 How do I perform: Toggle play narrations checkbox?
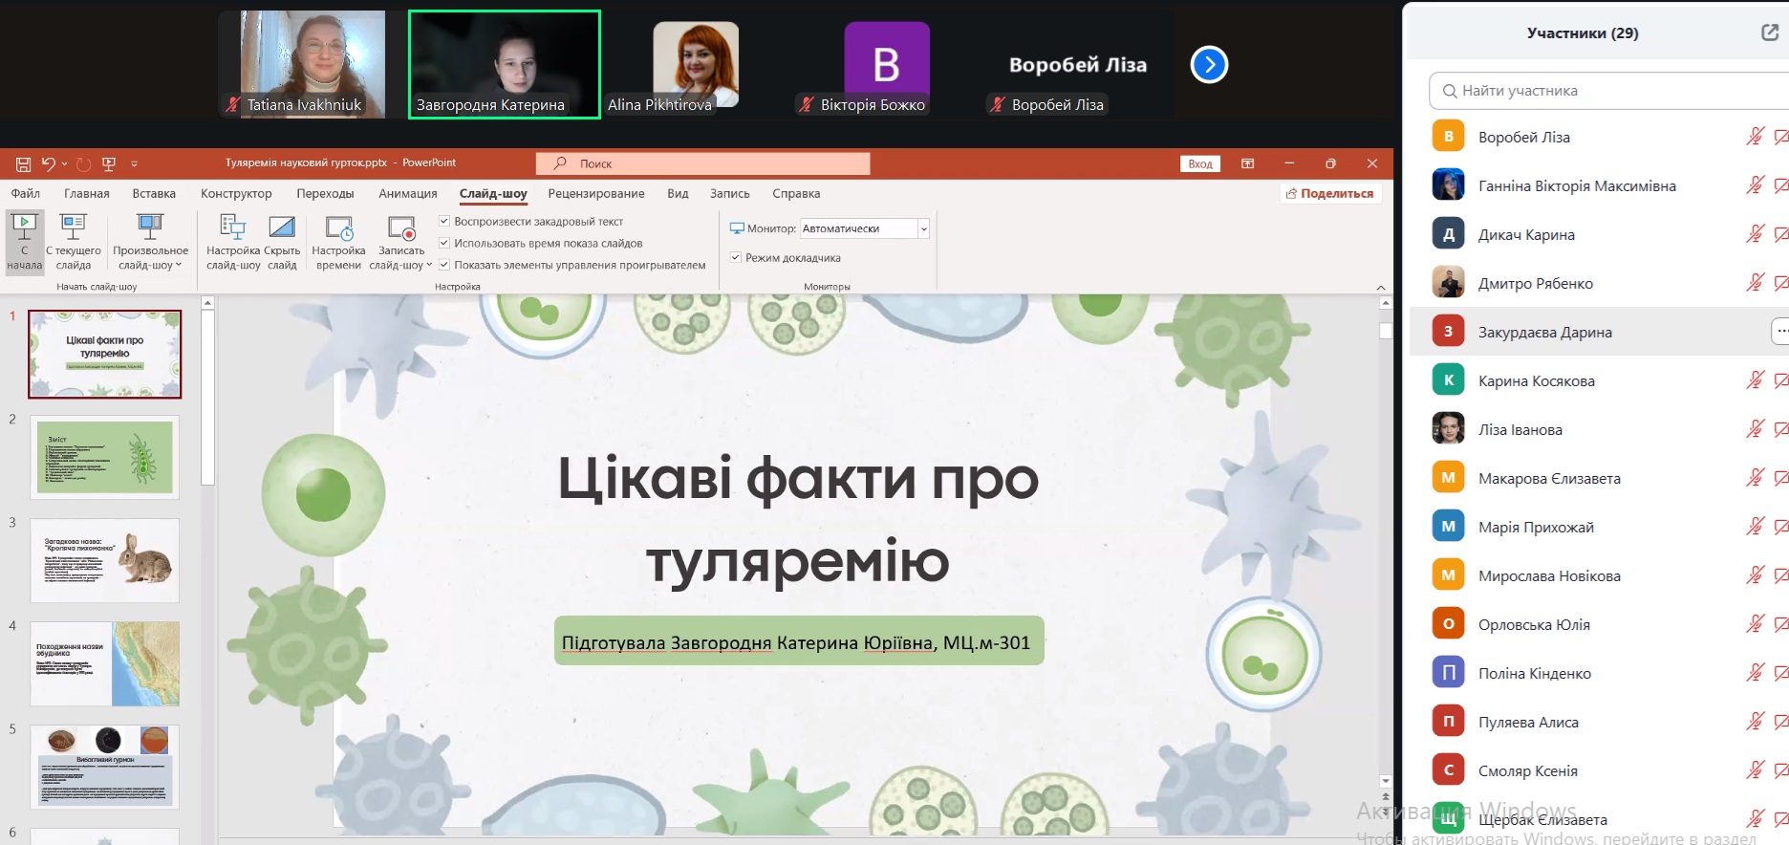pyautogui.click(x=444, y=221)
